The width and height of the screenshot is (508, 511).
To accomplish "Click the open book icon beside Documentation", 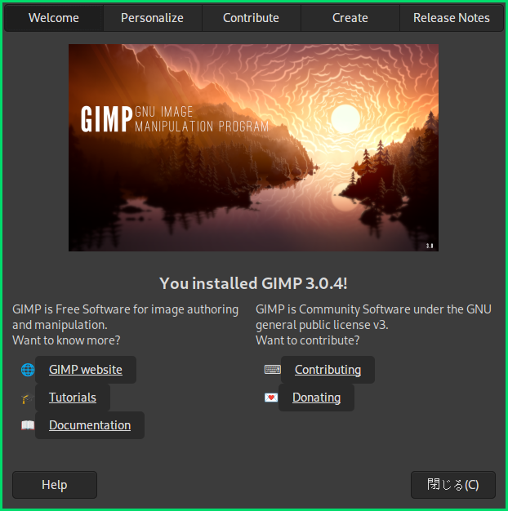I will (x=28, y=425).
